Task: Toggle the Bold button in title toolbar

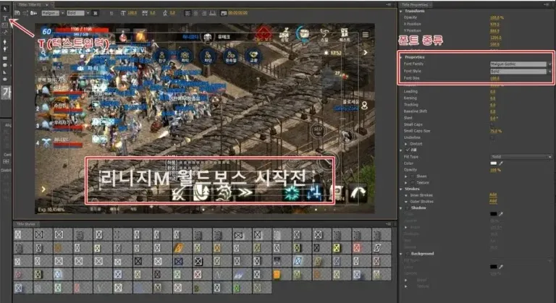Action: tap(96, 13)
